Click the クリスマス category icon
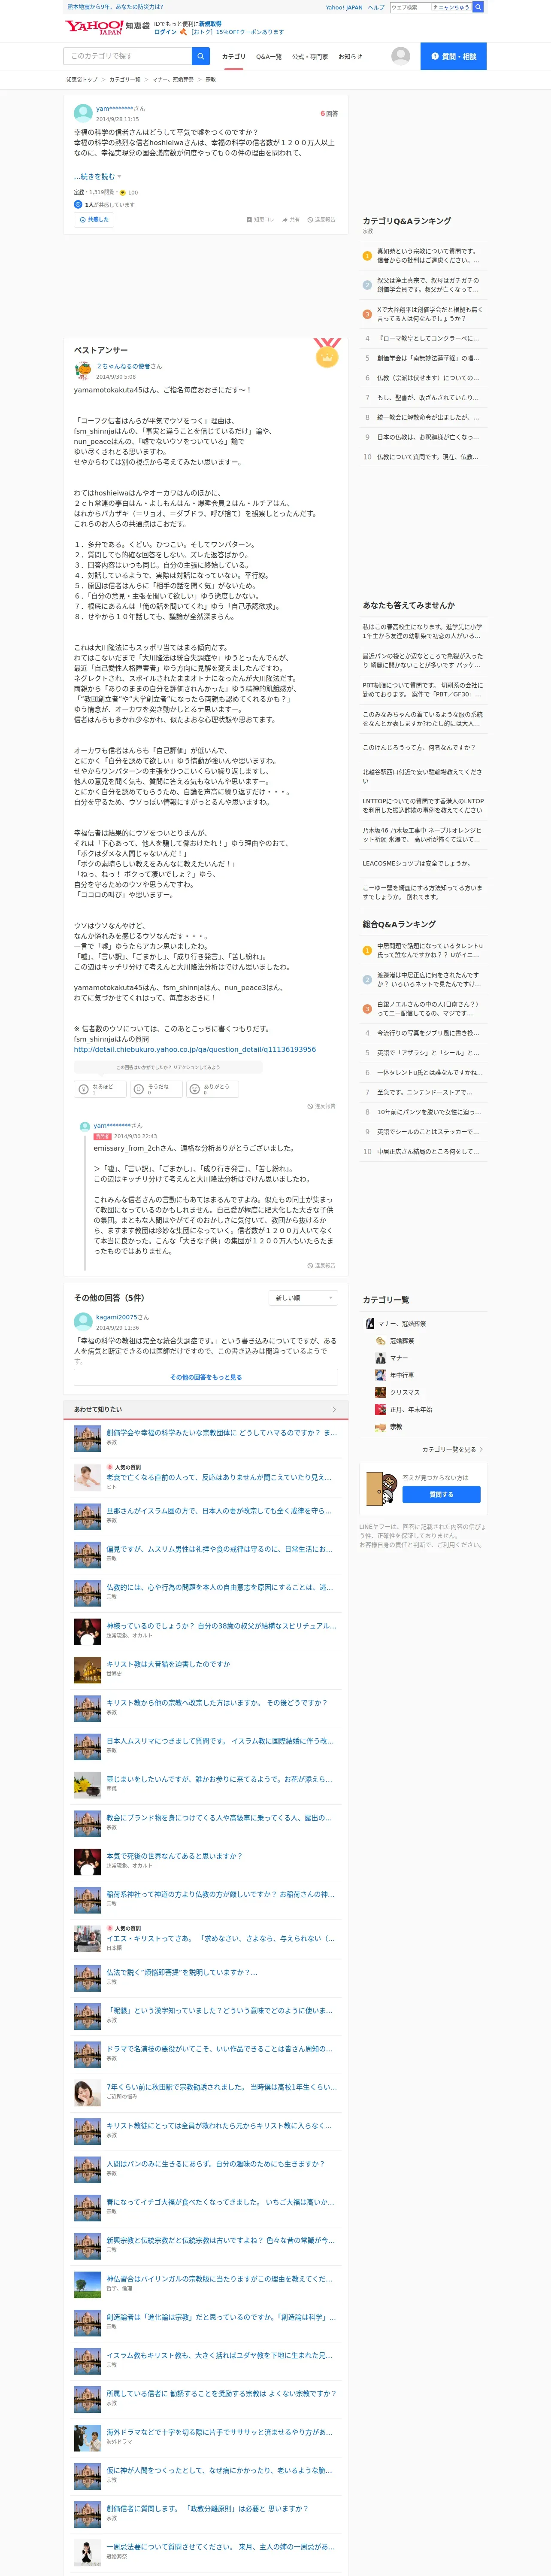This screenshot has height=2576, width=551. [381, 1392]
